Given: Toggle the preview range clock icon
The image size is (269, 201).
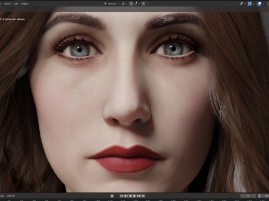Looking at the screenshot, I should 259,196.
